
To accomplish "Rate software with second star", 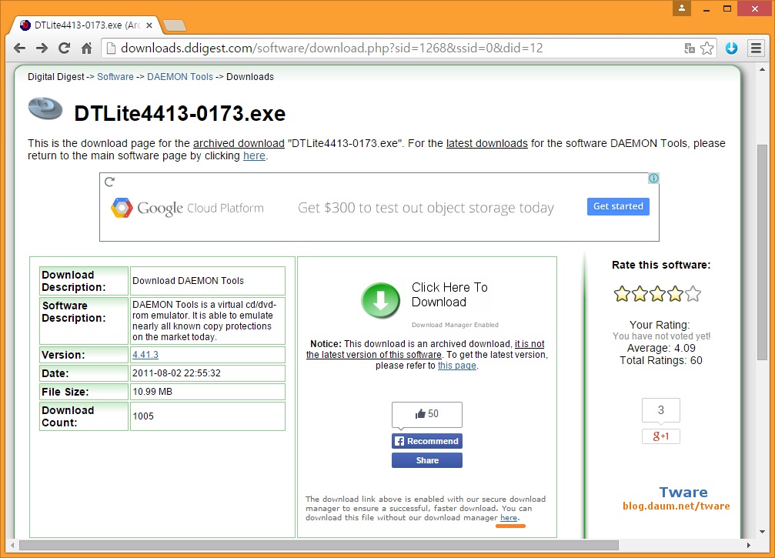I will (640, 294).
